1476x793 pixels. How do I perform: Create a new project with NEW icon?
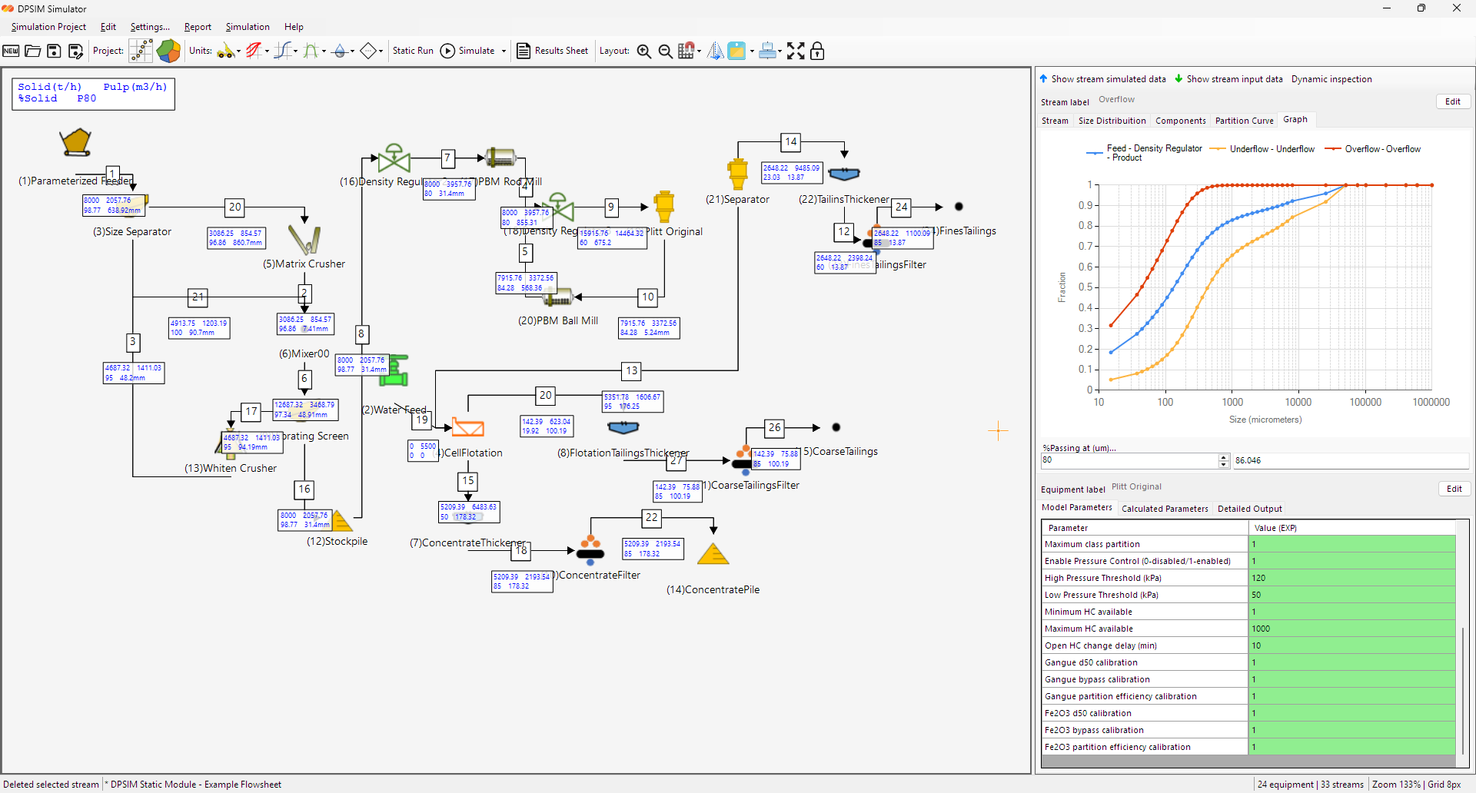point(11,51)
